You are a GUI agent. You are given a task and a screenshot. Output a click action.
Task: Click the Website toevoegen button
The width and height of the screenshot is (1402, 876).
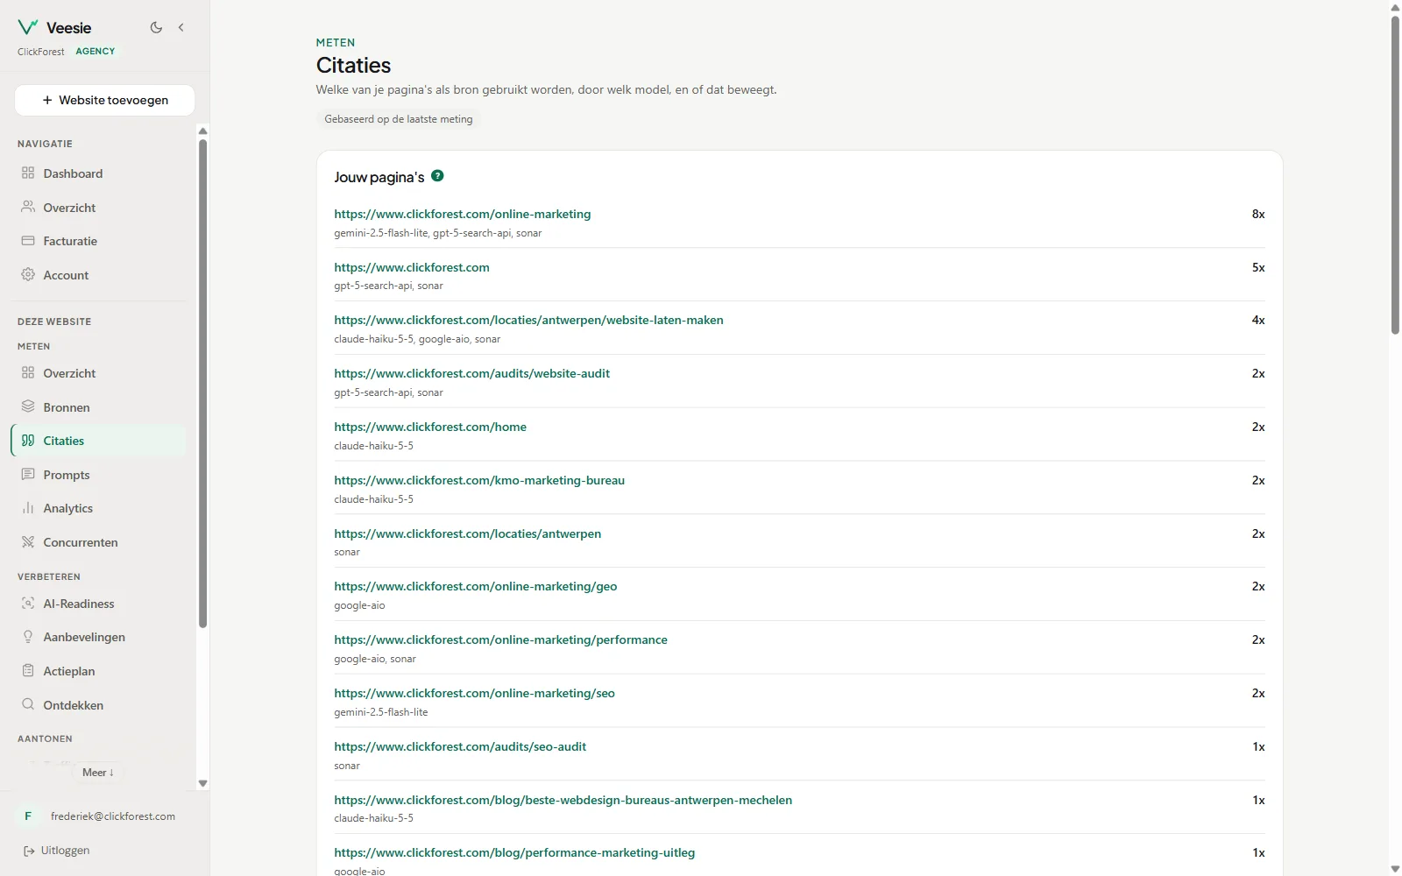105,100
